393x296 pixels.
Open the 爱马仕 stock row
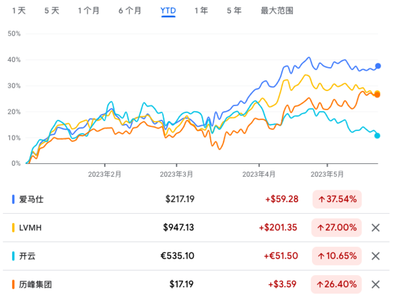tap(196, 199)
